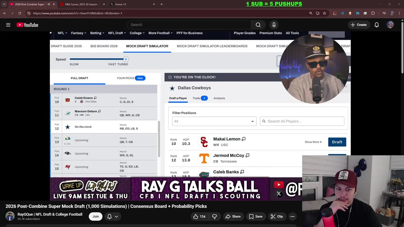This screenshot has width=404, height=227.
Task: Switch to Your Picks tab
Action: (131, 78)
